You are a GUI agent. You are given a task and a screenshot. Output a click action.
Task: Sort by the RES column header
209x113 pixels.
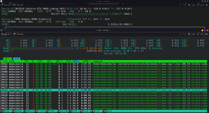click(49, 61)
